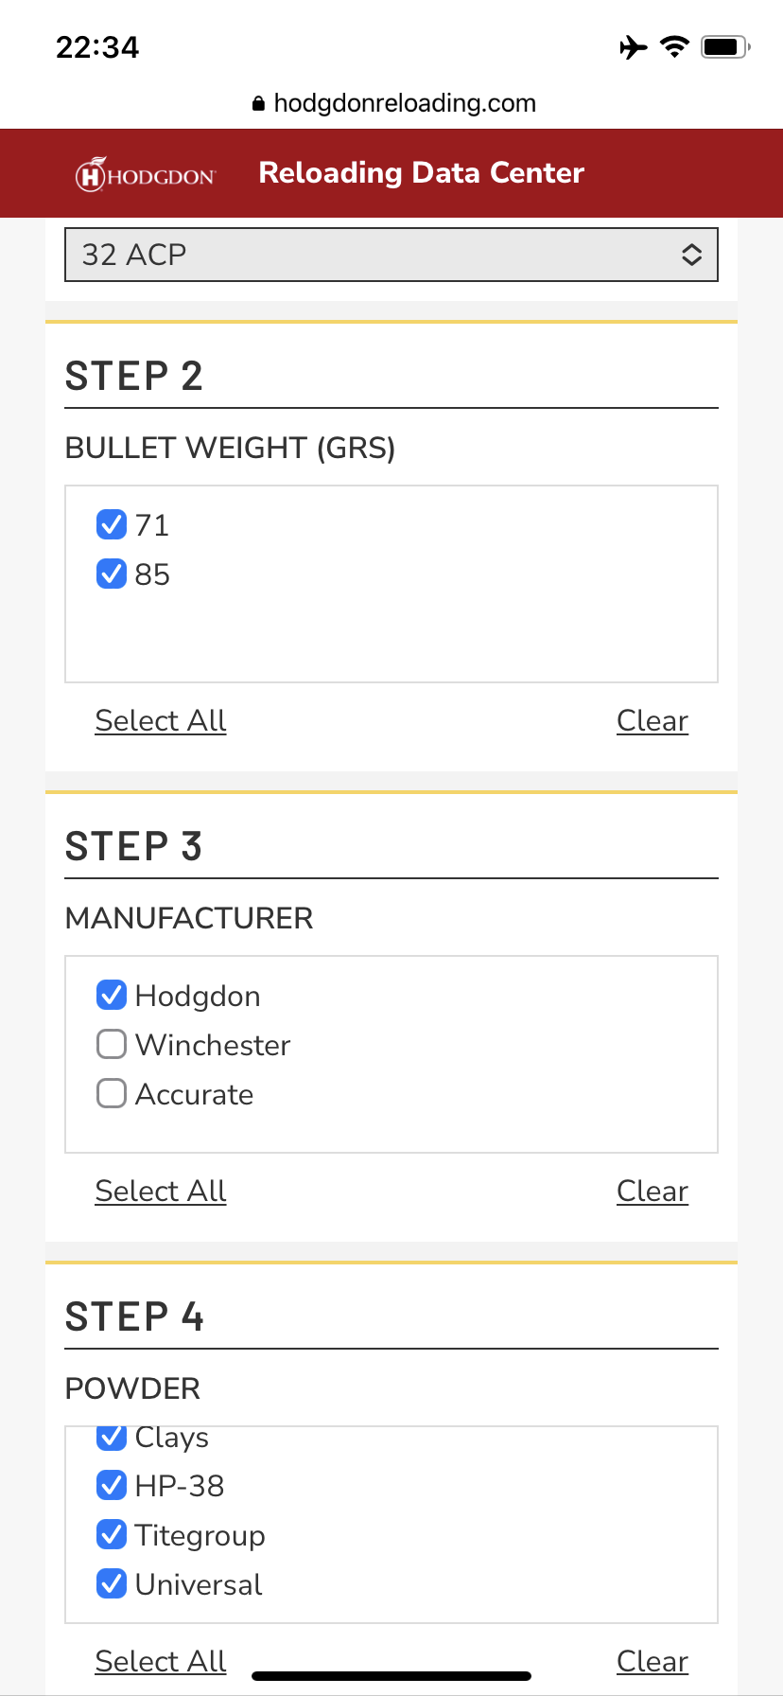Select All manufacturers in Step 3

161,1191
